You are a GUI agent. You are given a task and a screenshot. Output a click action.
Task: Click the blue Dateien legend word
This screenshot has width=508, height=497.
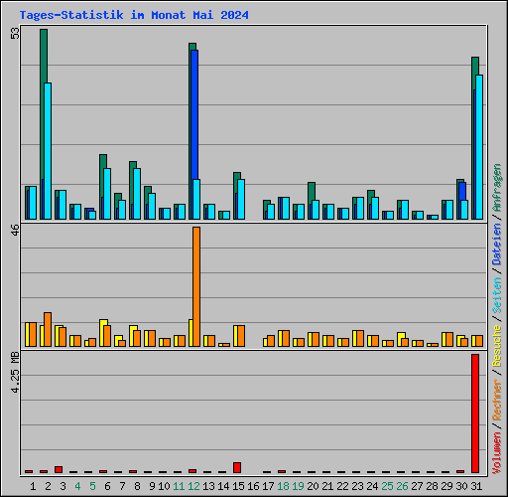click(x=497, y=245)
